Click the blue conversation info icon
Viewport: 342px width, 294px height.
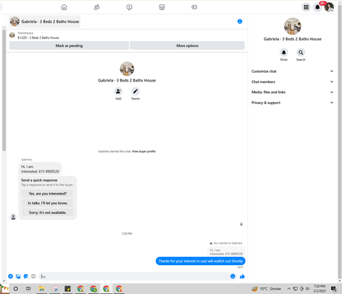point(239,21)
